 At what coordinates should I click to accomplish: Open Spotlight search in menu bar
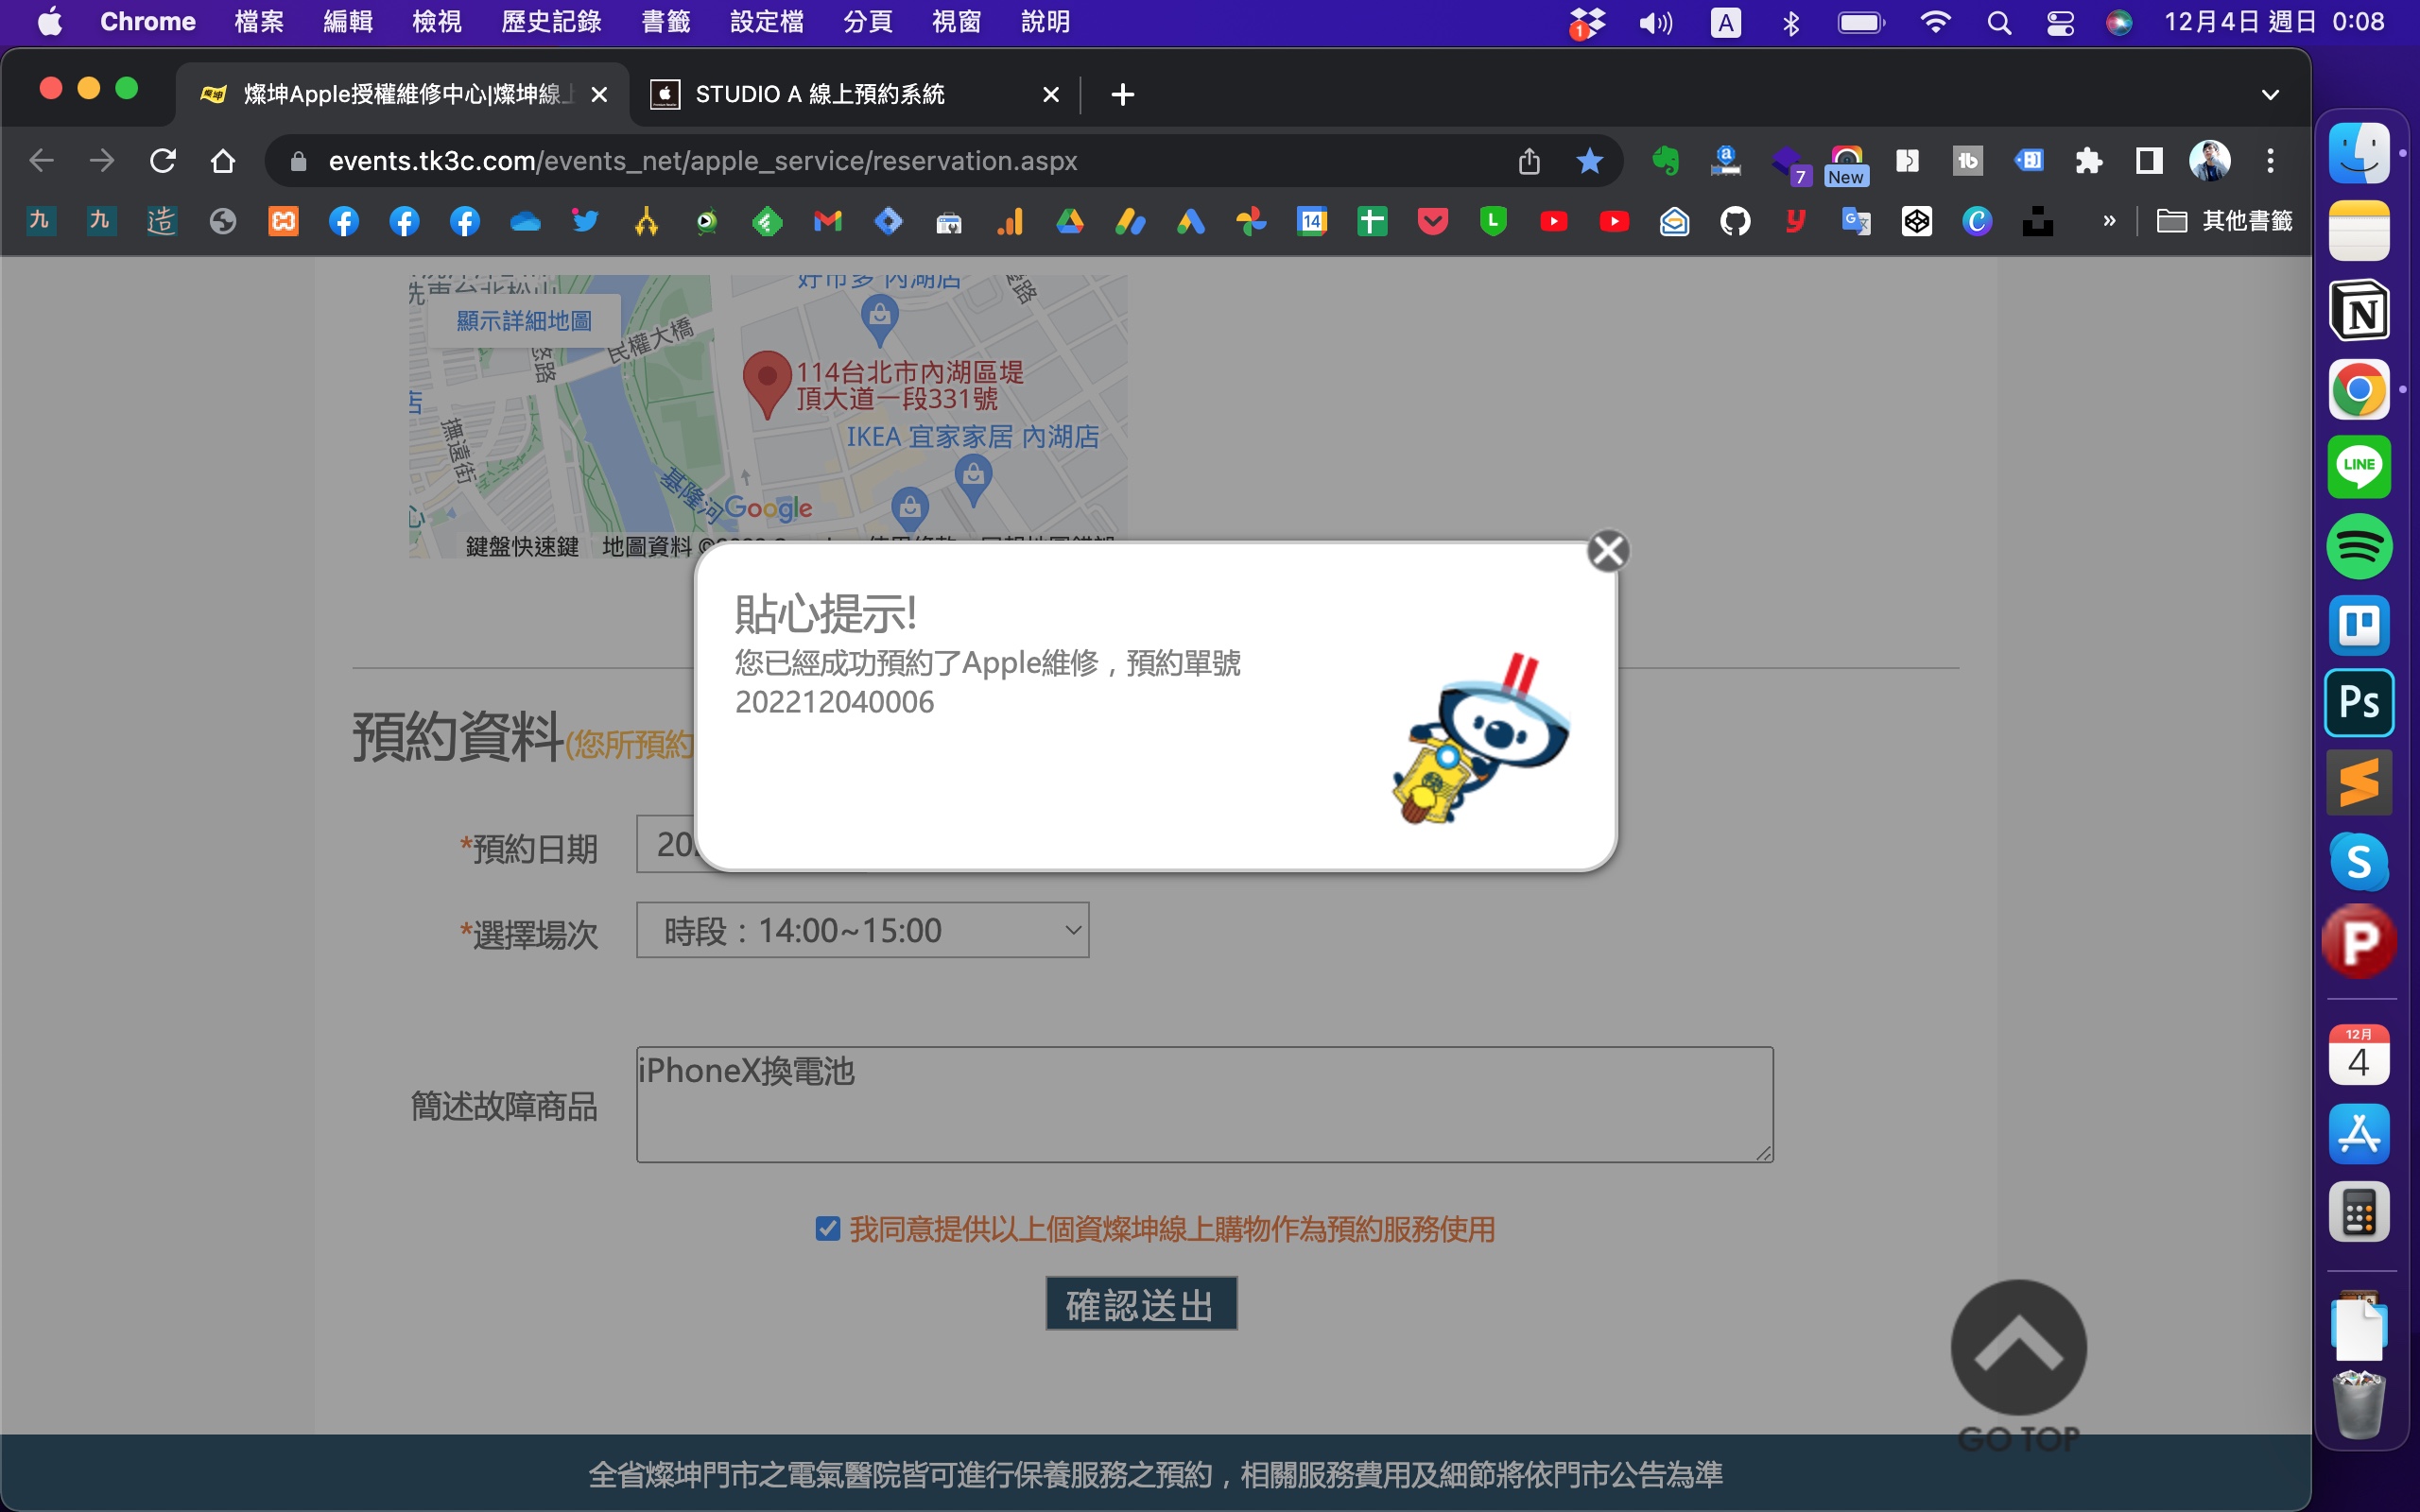(x=1998, y=22)
